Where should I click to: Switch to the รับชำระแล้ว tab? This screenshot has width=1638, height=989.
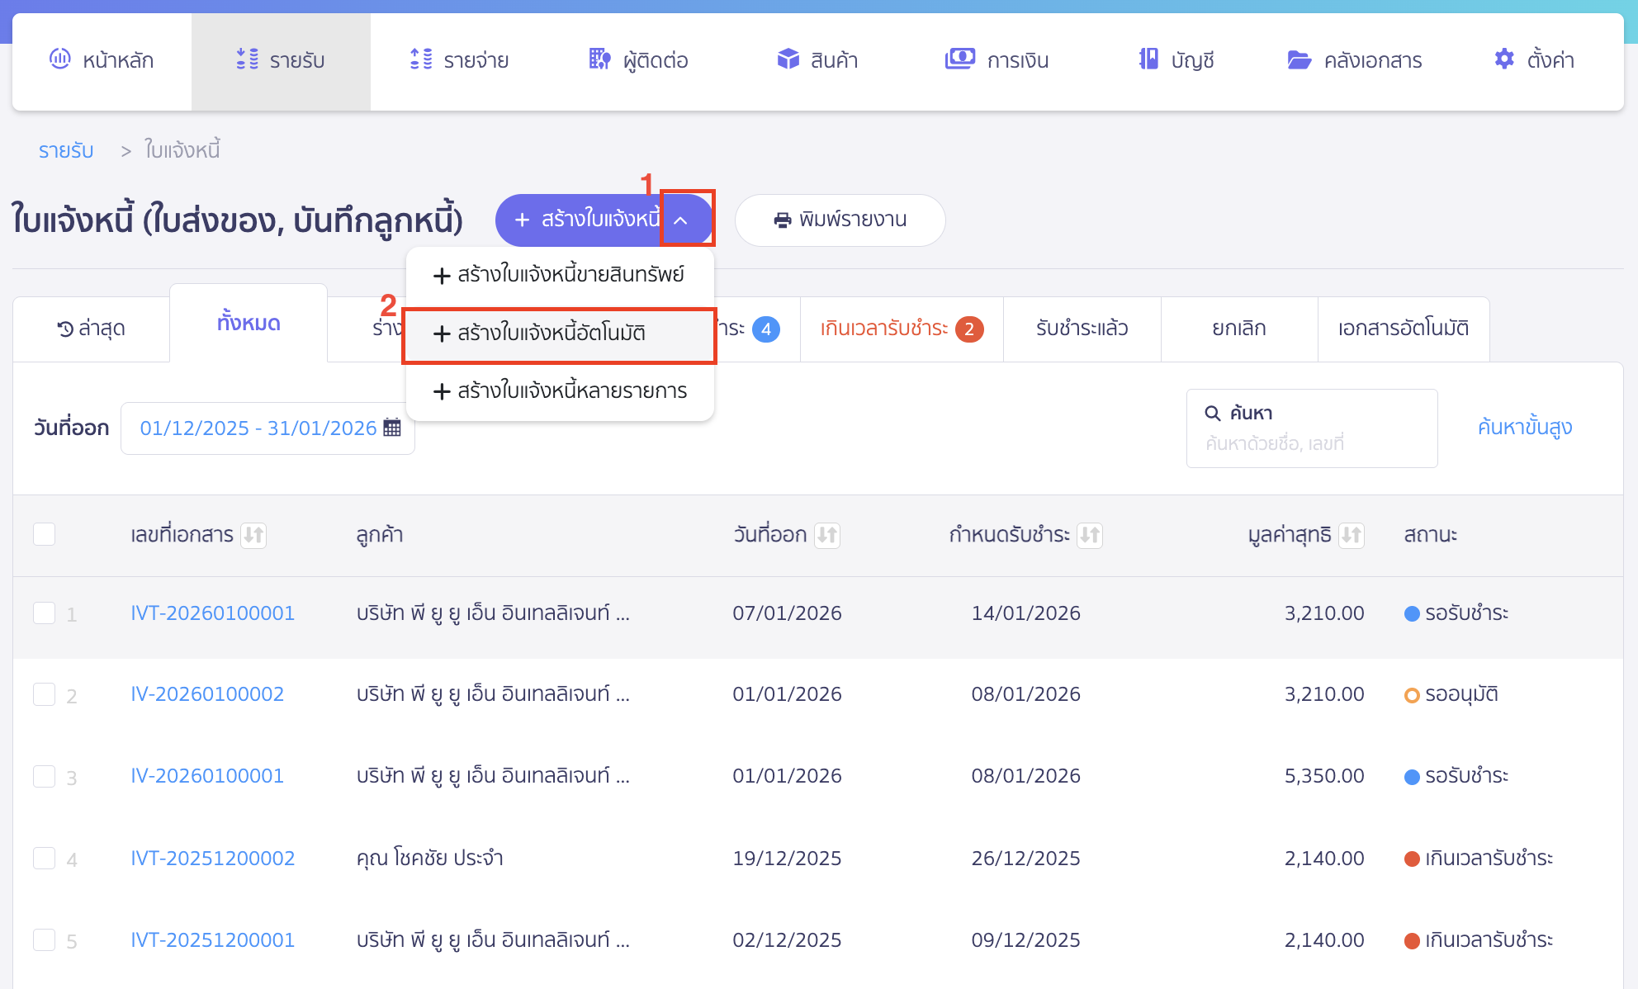(x=1082, y=328)
